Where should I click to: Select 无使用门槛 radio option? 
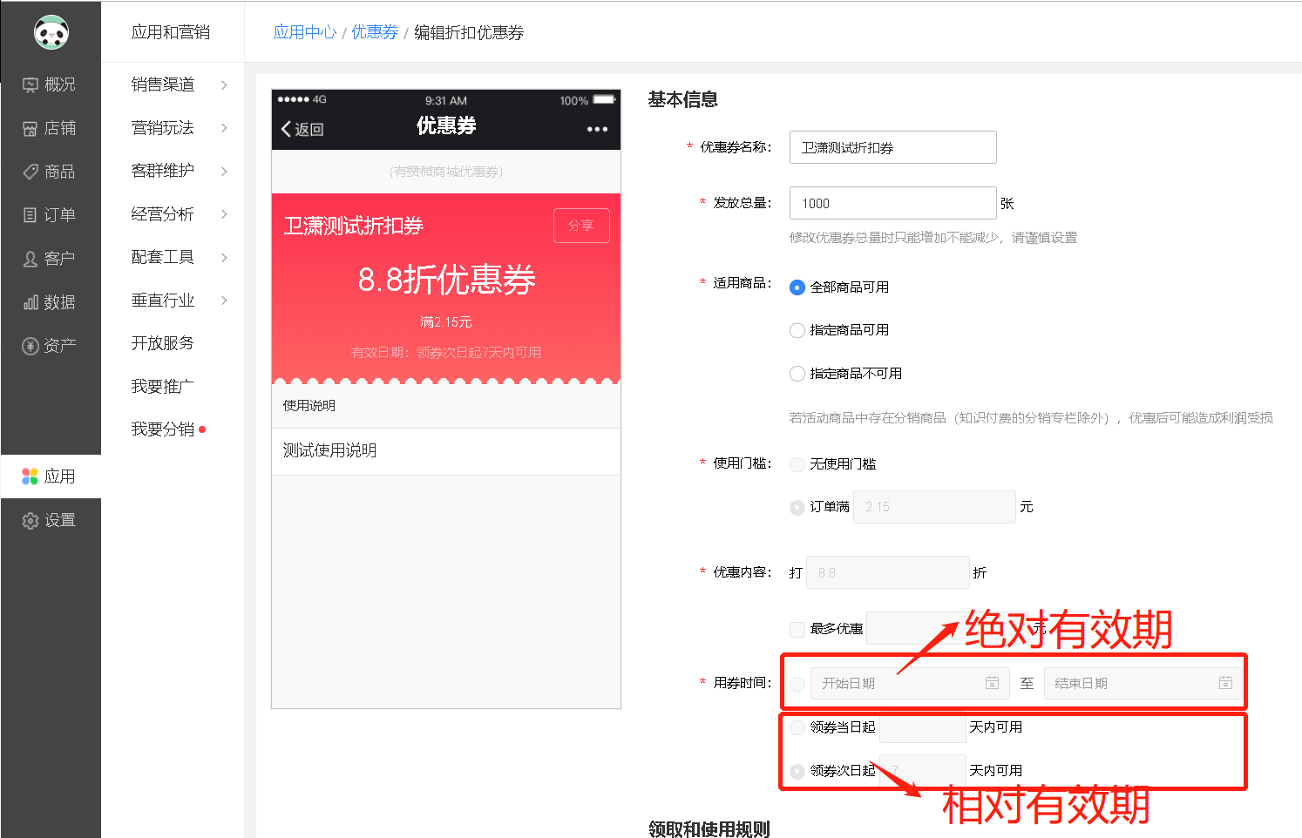click(x=797, y=464)
